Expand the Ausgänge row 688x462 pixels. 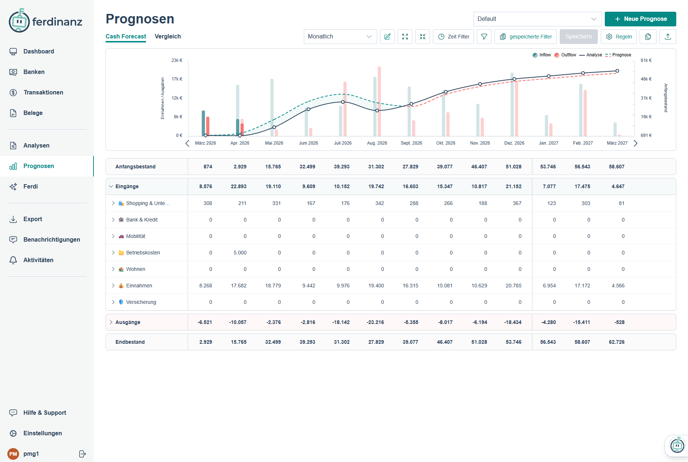pyautogui.click(x=111, y=322)
